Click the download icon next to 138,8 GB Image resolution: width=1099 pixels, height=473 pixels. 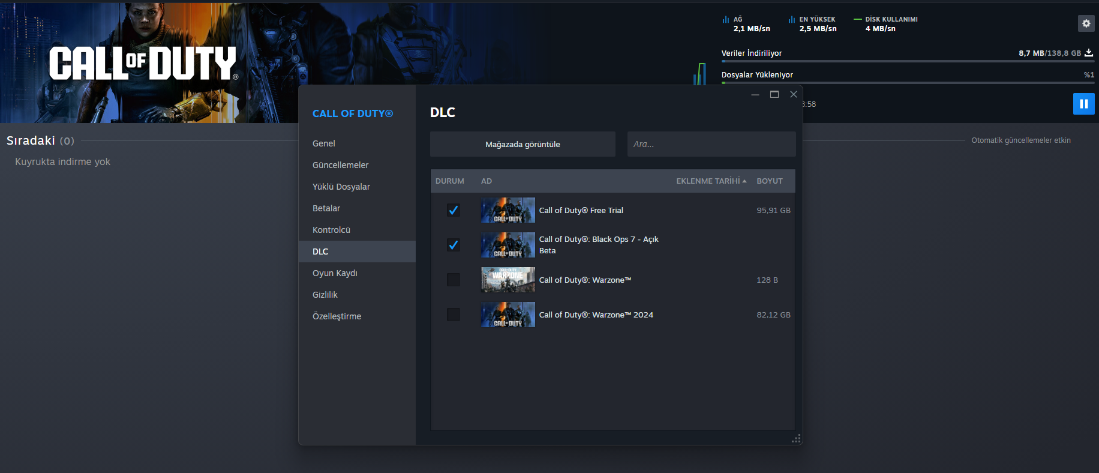click(x=1089, y=53)
